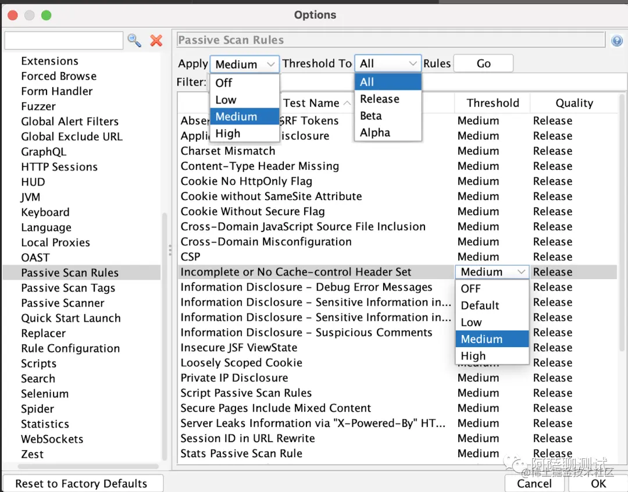Open Quick Start Launch options

click(71, 318)
